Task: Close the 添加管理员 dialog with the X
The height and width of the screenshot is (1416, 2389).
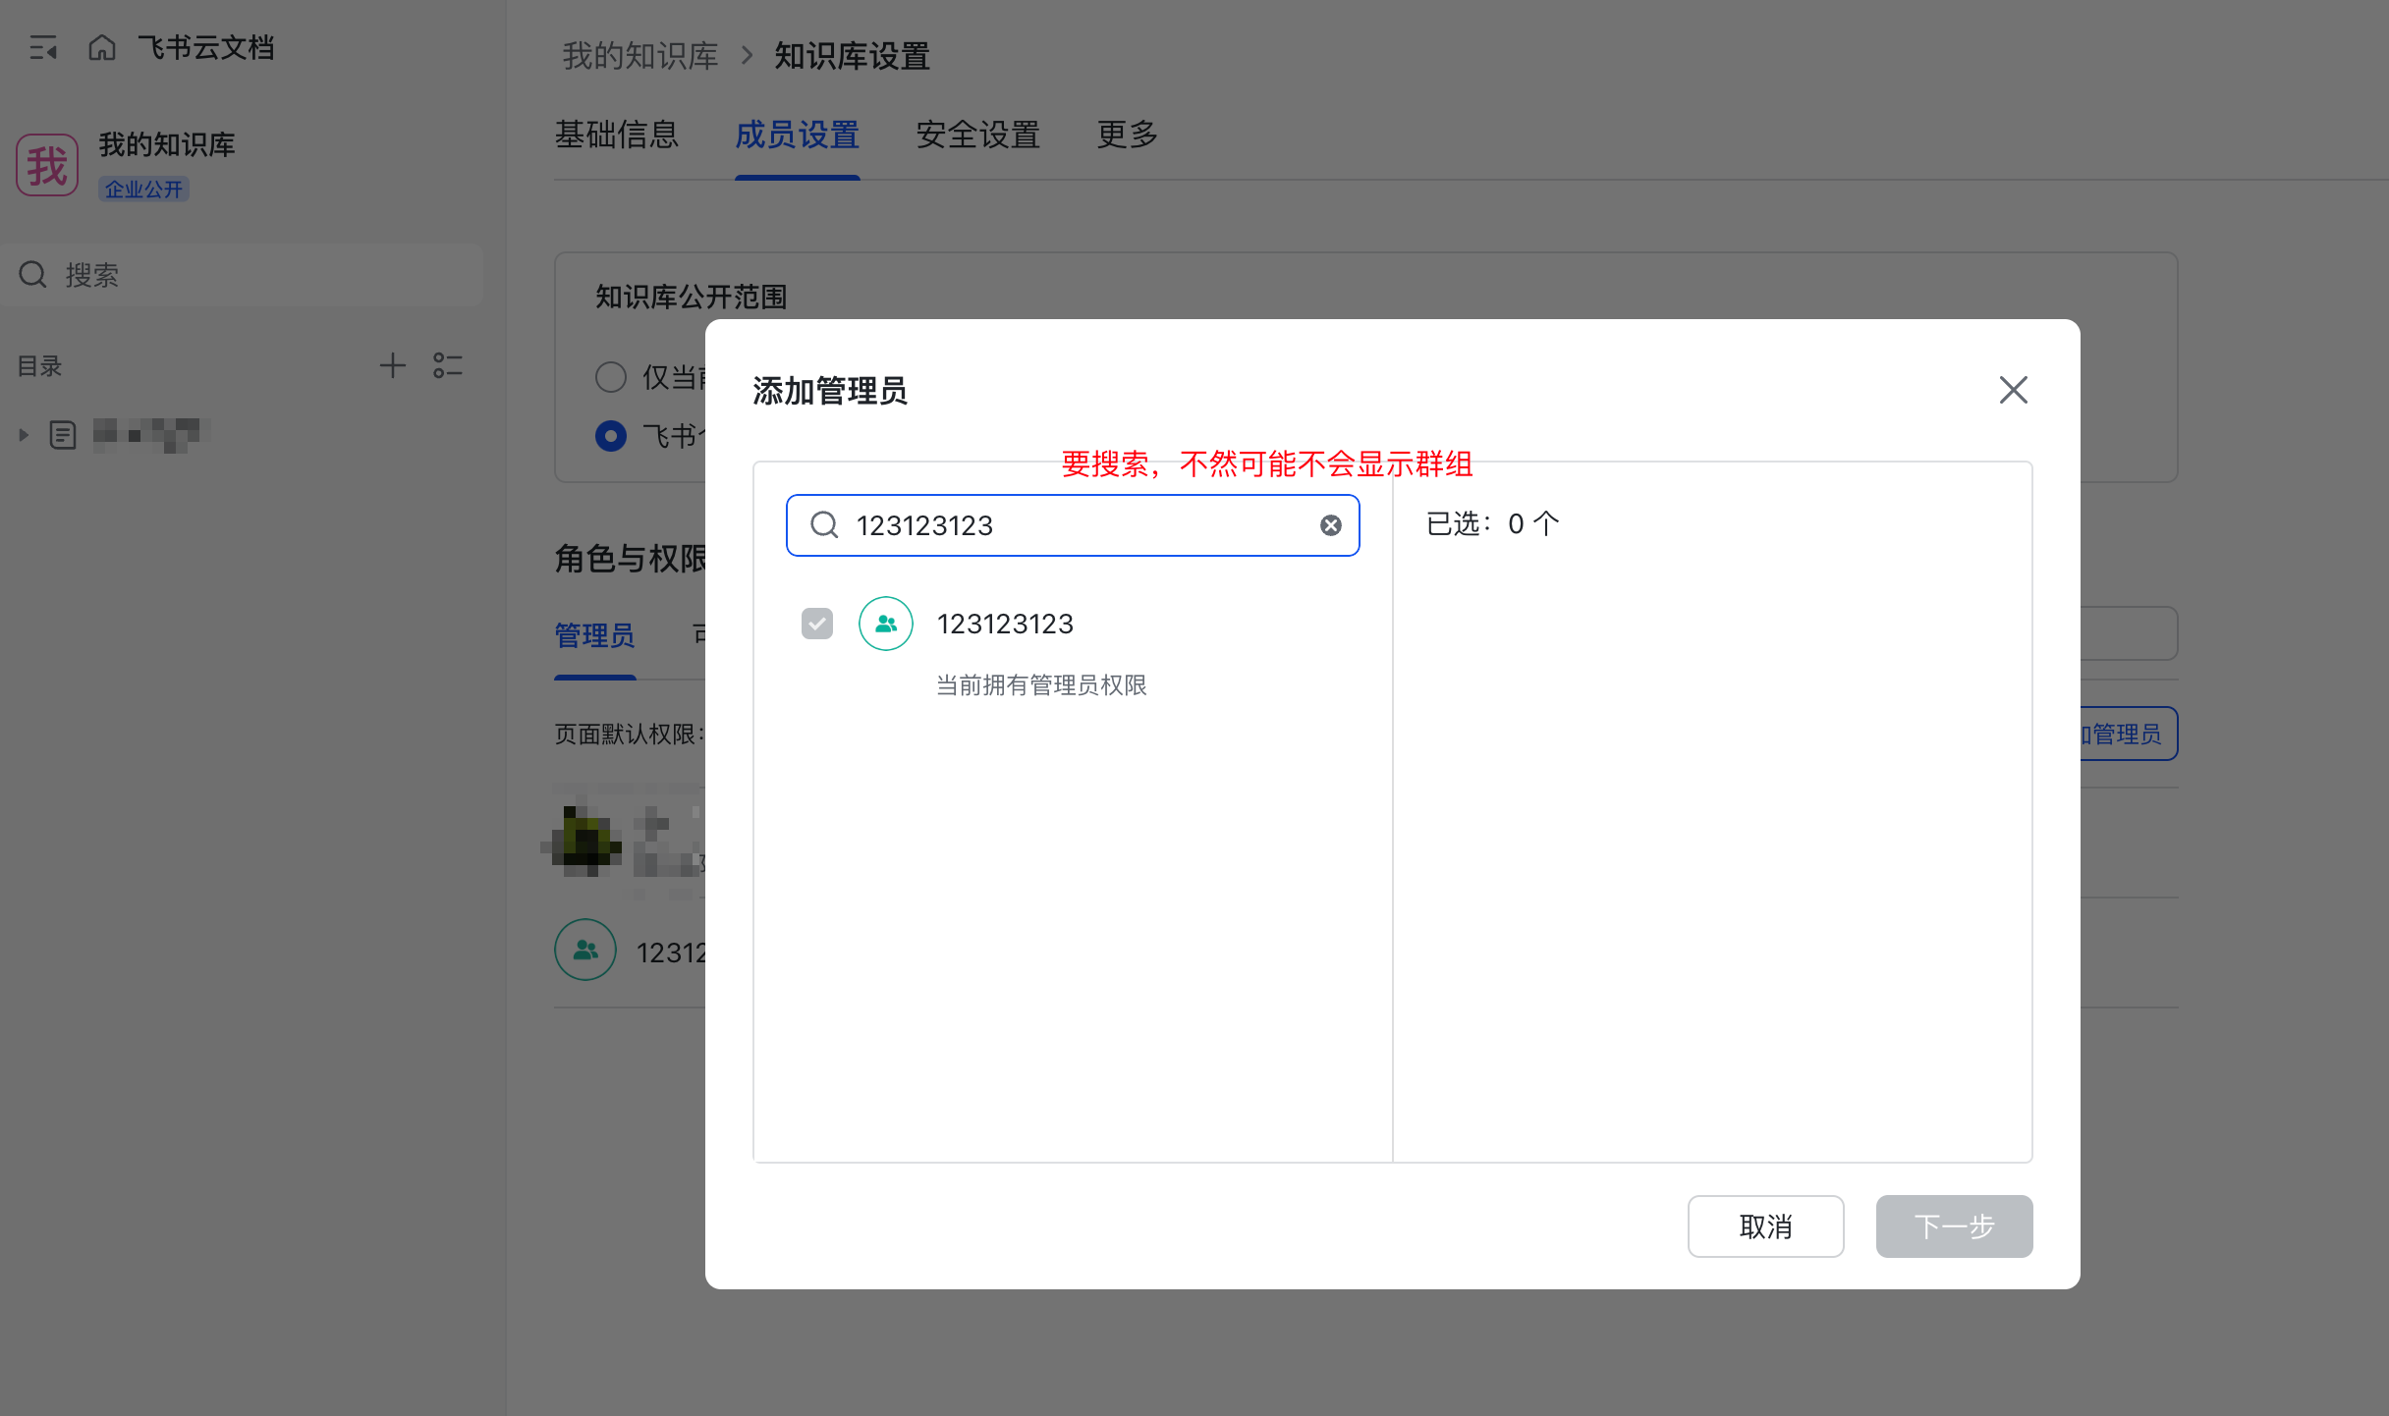Action: click(2013, 390)
